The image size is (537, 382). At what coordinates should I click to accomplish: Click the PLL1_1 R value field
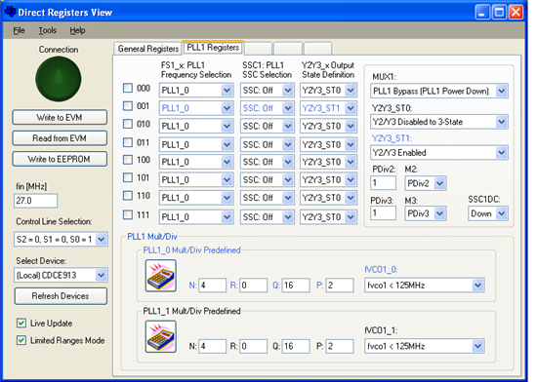pos(254,346)
